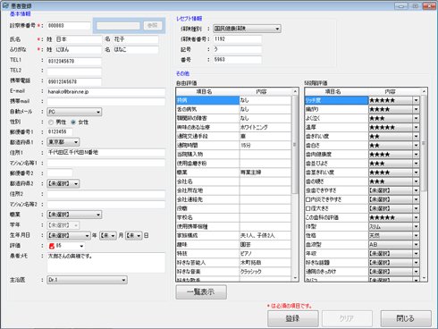The height and width of the screenshot is (329, 438).
Task: Open the 生年月日 day dropdown
Action: (133, 235)
